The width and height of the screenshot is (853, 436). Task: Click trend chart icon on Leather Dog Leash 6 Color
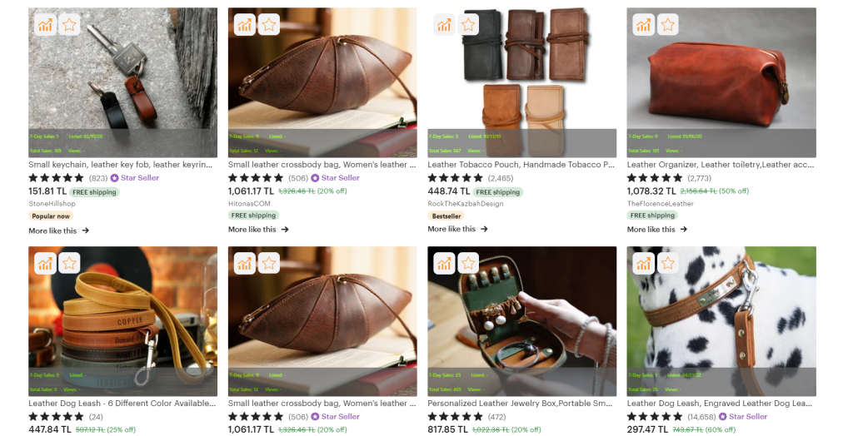pos(45,263)
